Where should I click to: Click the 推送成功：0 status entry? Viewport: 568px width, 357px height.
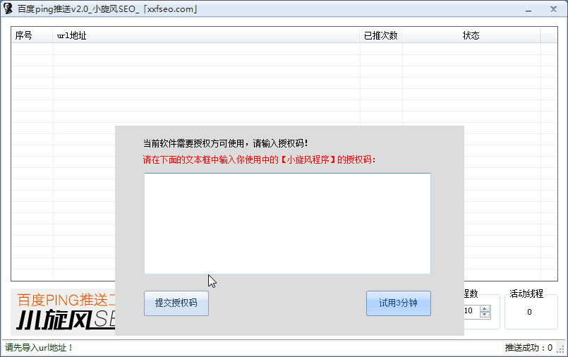pyautogui.click(x=528, y=348)
